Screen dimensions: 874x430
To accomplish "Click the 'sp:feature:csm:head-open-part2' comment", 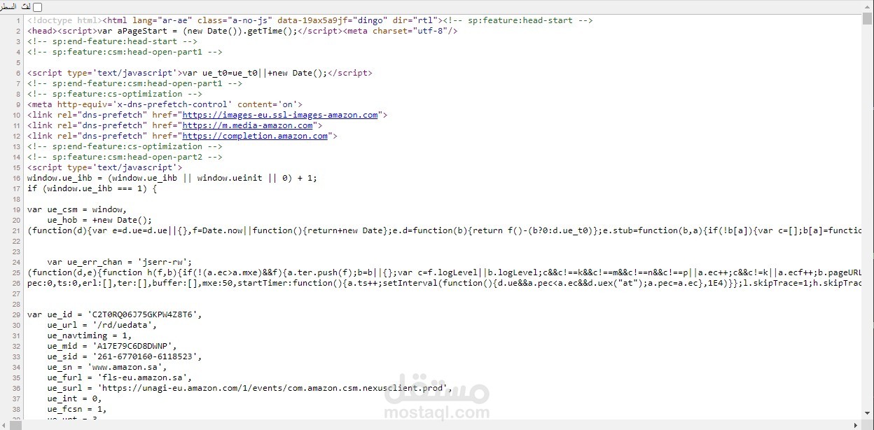I will 125,157.
